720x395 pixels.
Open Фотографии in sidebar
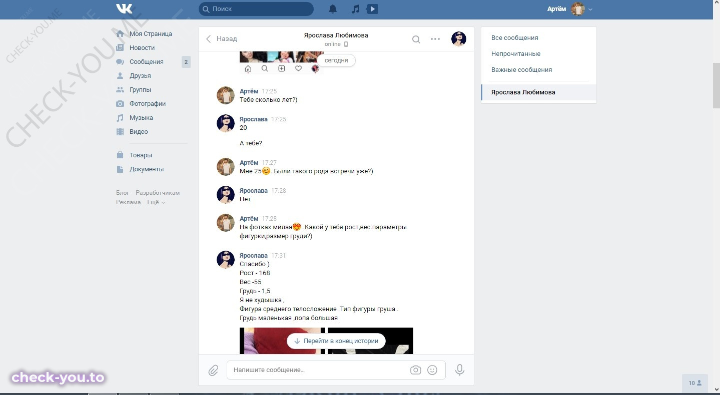click(x=148, y=104)
